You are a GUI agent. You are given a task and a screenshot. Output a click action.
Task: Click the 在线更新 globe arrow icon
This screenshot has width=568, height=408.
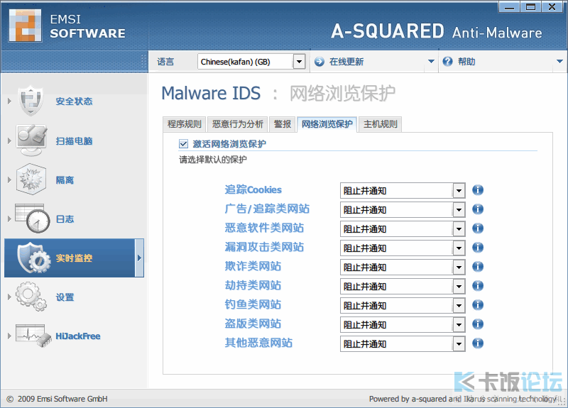[319, 62]
